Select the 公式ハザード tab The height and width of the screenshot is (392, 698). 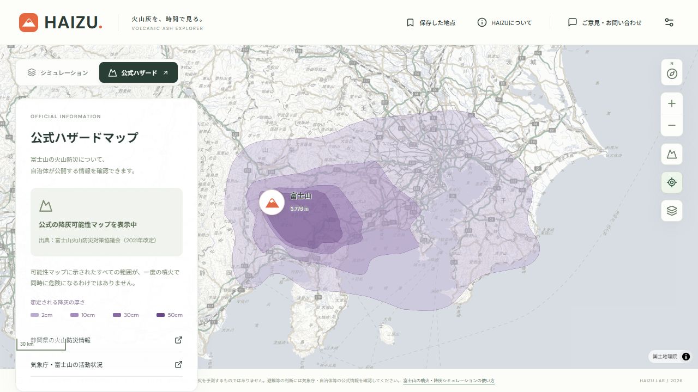point(139,72)
